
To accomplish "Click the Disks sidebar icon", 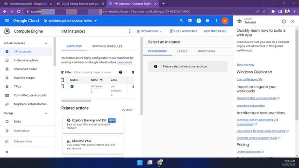I will tap(7, 121).
